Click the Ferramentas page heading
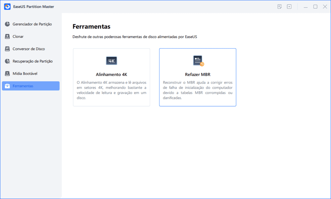Viewport: 331px width, 199px height. [x=91, y=26]
